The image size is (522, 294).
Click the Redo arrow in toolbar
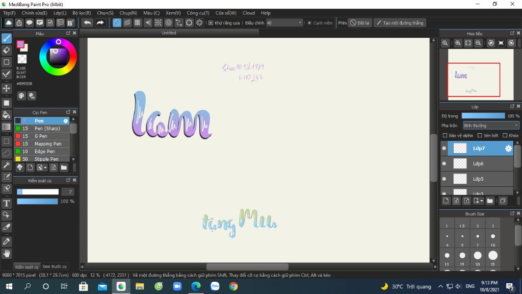pyautogui.click(x=100, y=22)
